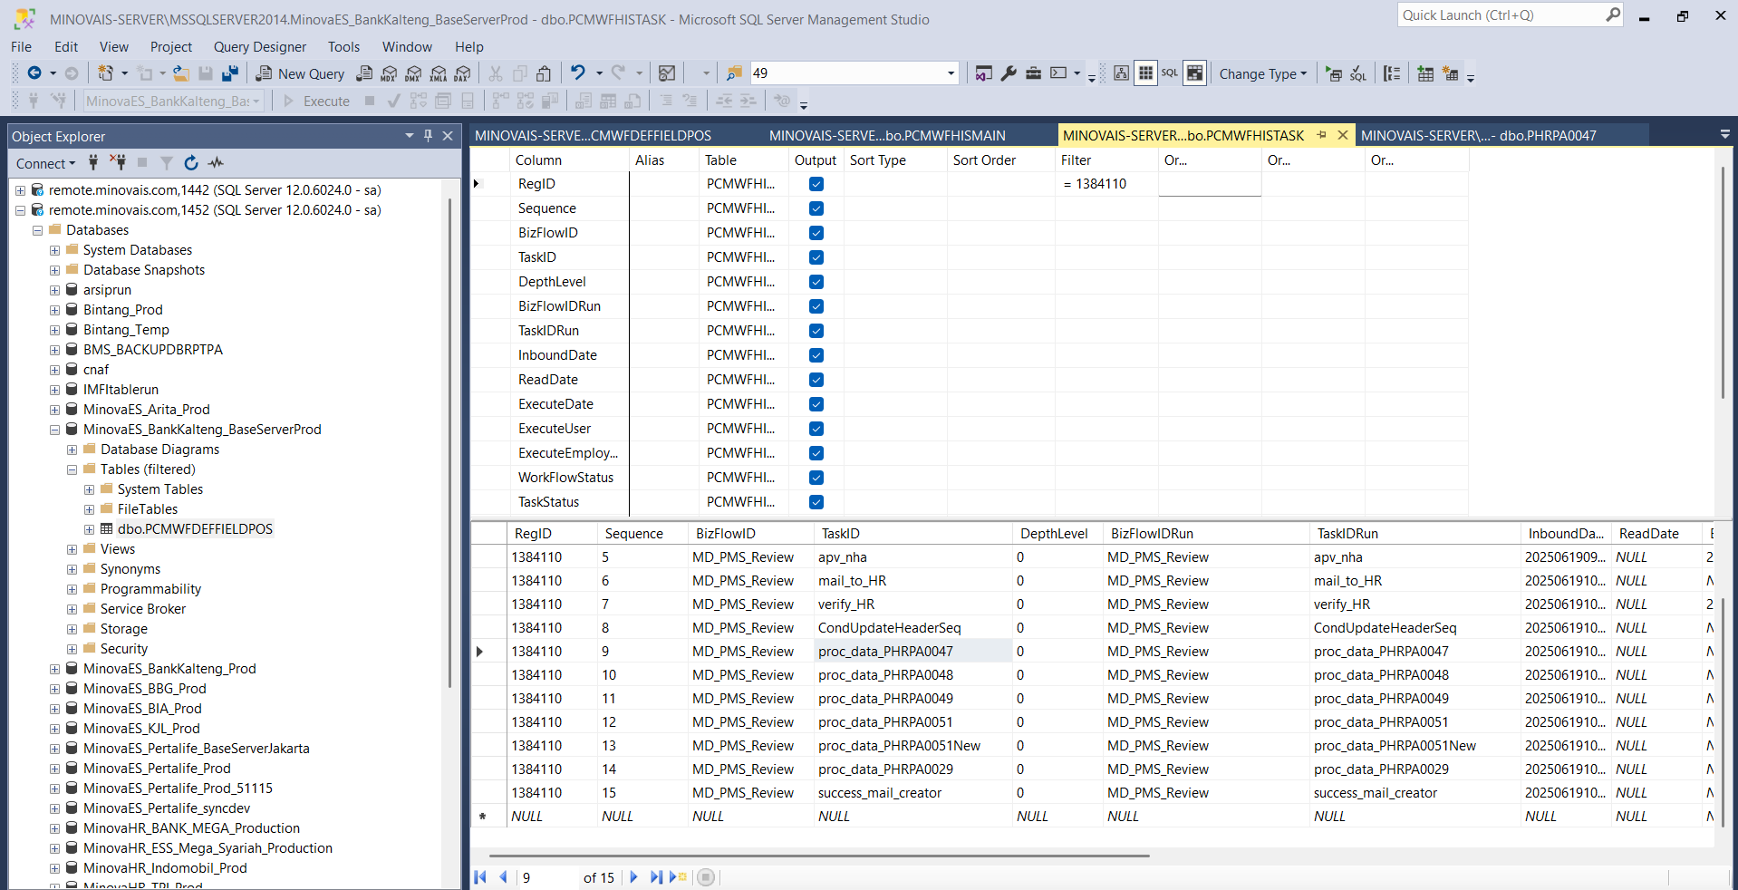The image size is (1738, 890).
Task: Expand the System Databases node
Action: [54, 250]
